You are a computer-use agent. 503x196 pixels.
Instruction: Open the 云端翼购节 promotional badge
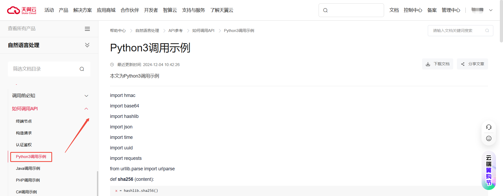click(x=489, y=170)
